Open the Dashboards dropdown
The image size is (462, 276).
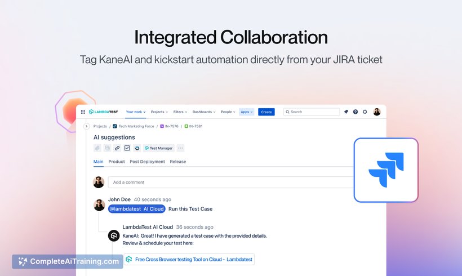(204, 112)
